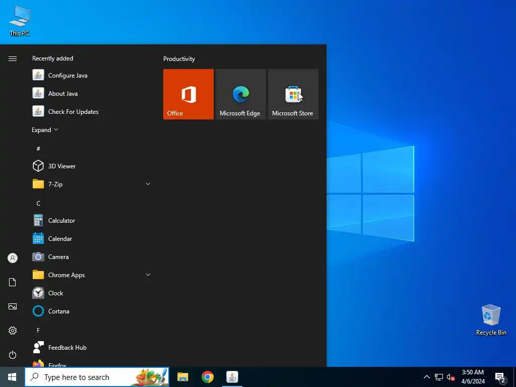Viewport: 516px width, 387px height.
Task: Open Pictures from Start sidebar
Action: [x=13, y=306]
